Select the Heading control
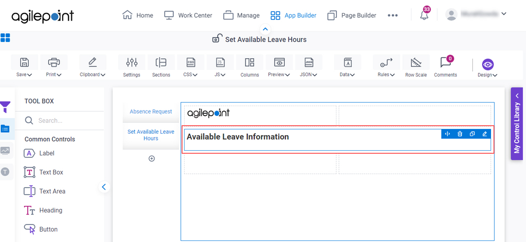This screenshot has height=242, width=526. pyautogui.click(x=43, y=210)
